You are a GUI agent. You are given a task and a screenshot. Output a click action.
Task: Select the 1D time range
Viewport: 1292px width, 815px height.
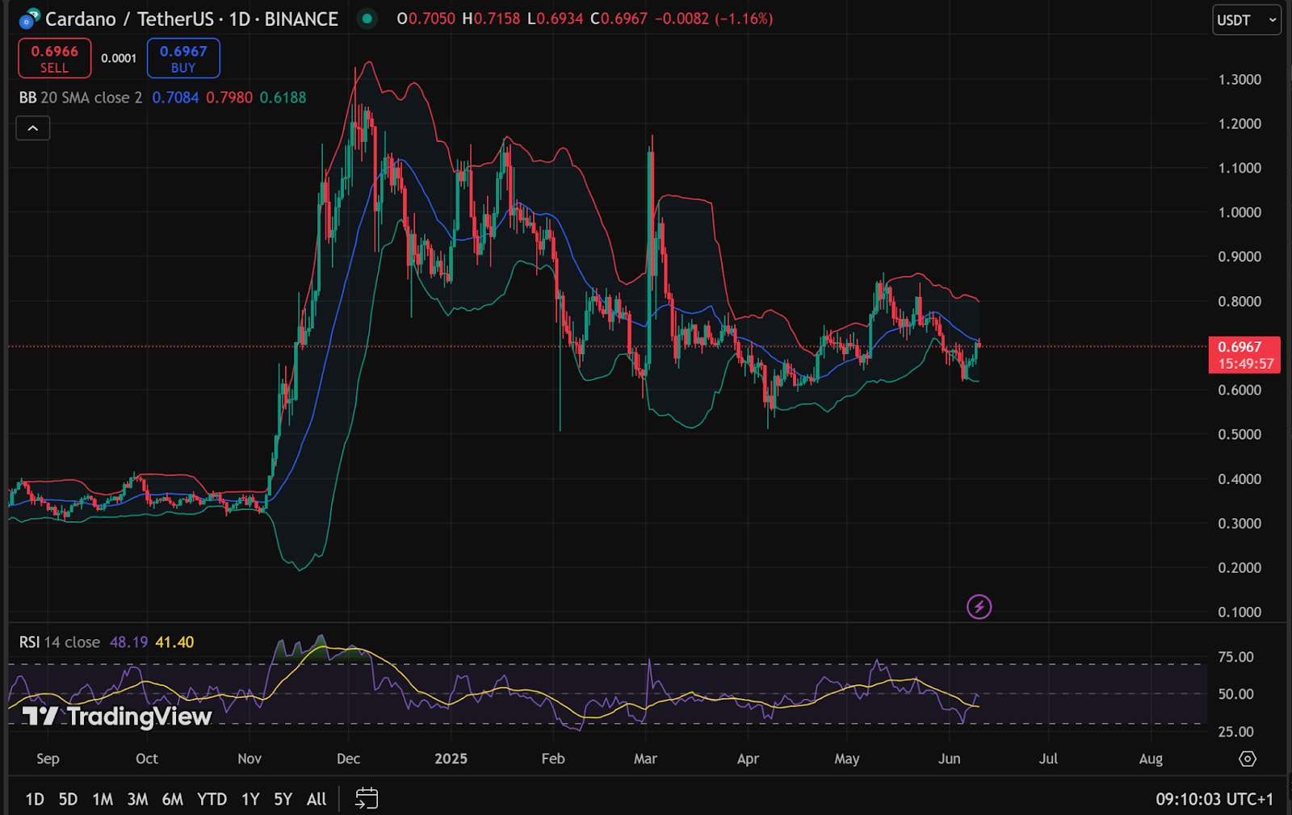(35, 799)
